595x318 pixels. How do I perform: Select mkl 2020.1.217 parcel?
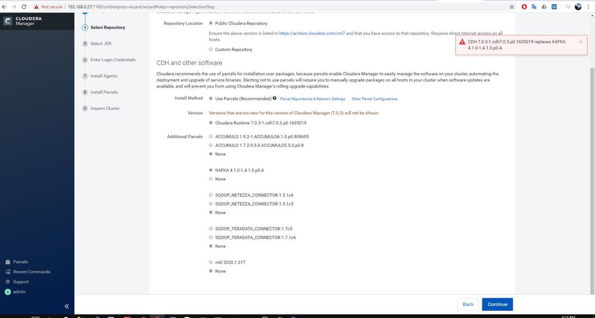(211, 262)
